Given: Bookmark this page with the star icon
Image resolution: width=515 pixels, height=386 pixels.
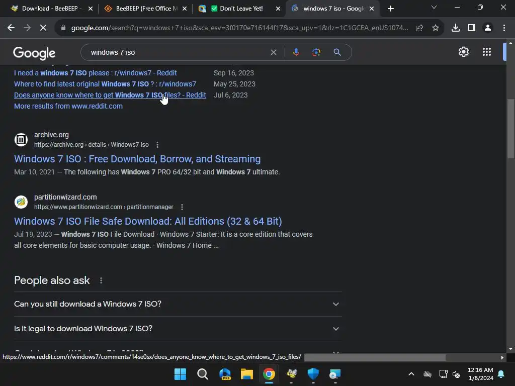Looking at the screenshot, I should (435, 28).
